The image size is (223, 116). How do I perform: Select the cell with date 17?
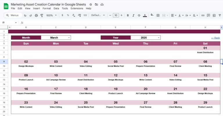pos(56,89)
